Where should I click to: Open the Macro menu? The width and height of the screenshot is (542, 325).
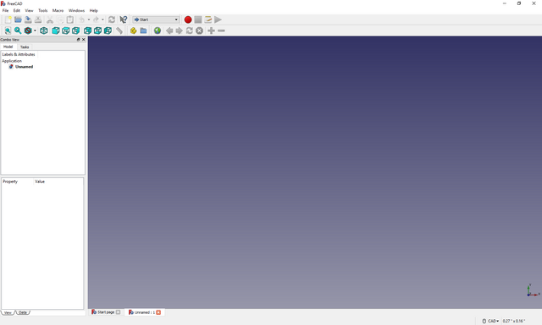tap(58, 11)
